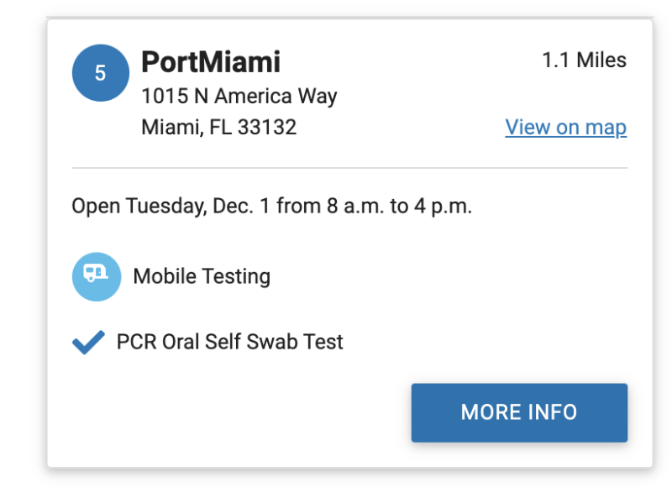Click the 1.1 Miles distance label
Image resolution: width=672 pixels, height=503 pixels.
point(584,60)
